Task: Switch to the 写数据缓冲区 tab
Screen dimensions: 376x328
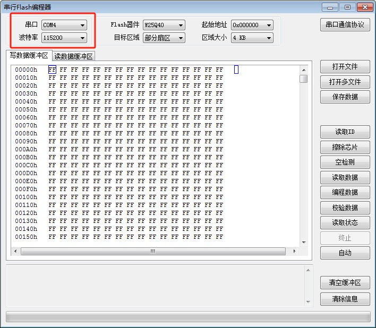Action: coord(29,56)
